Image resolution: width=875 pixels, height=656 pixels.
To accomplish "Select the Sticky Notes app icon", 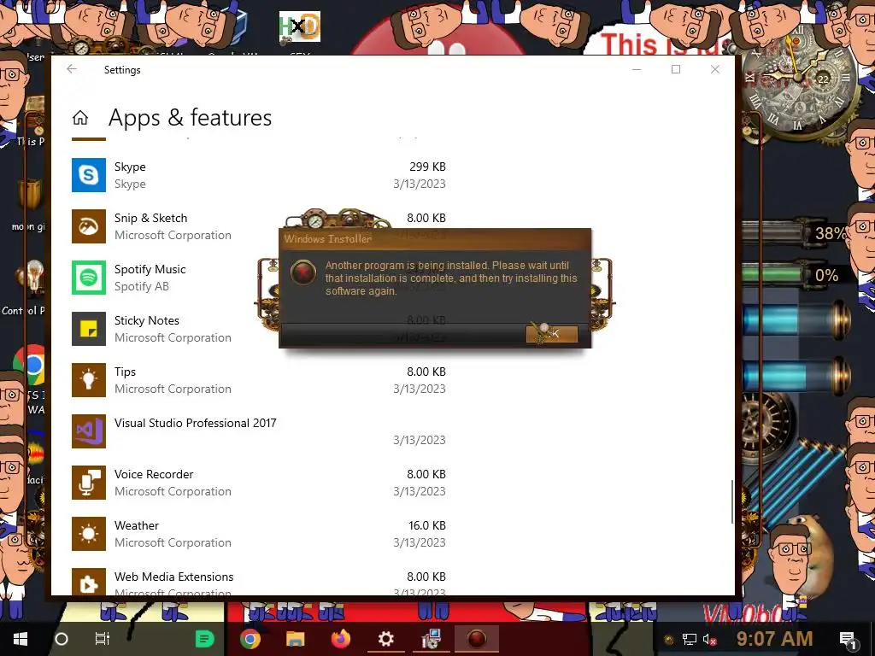I will (89, 329).
